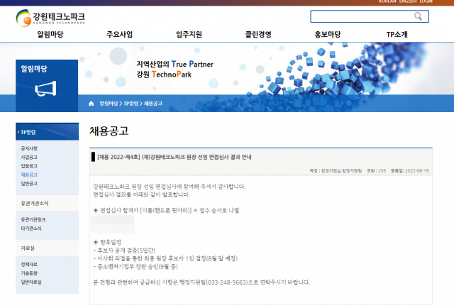Viewport: 454px width, 308px height.
Task: Click the 채용공고 page heading
Action: coord(109,131)
